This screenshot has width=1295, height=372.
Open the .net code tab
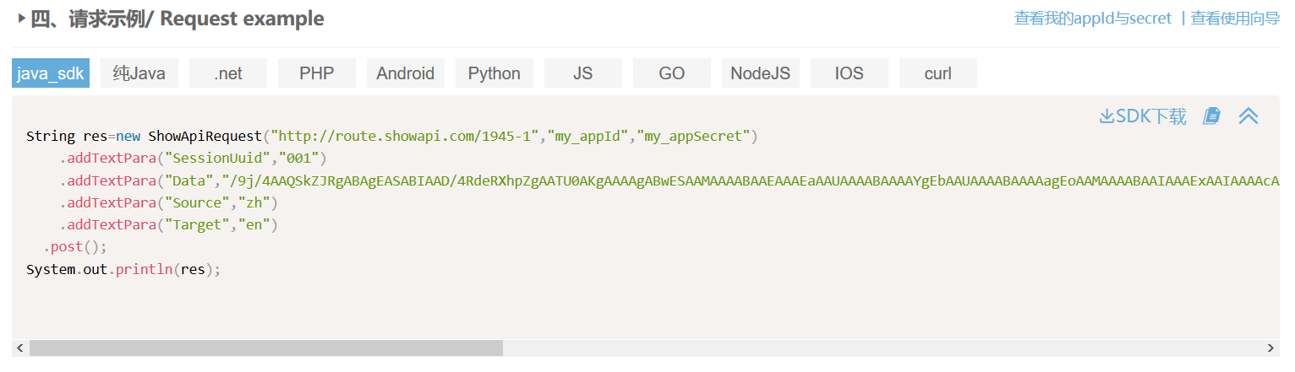tap(228, 73)
